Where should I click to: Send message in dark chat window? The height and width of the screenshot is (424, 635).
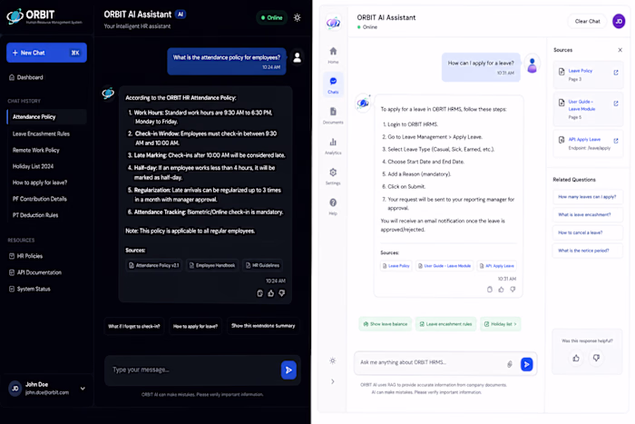point(288,370)
